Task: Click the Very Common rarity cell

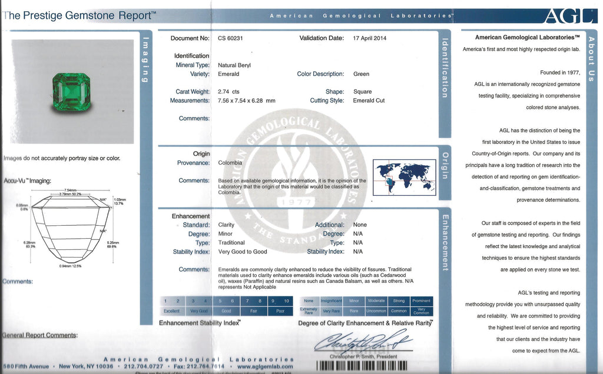Action: (421, 310)
